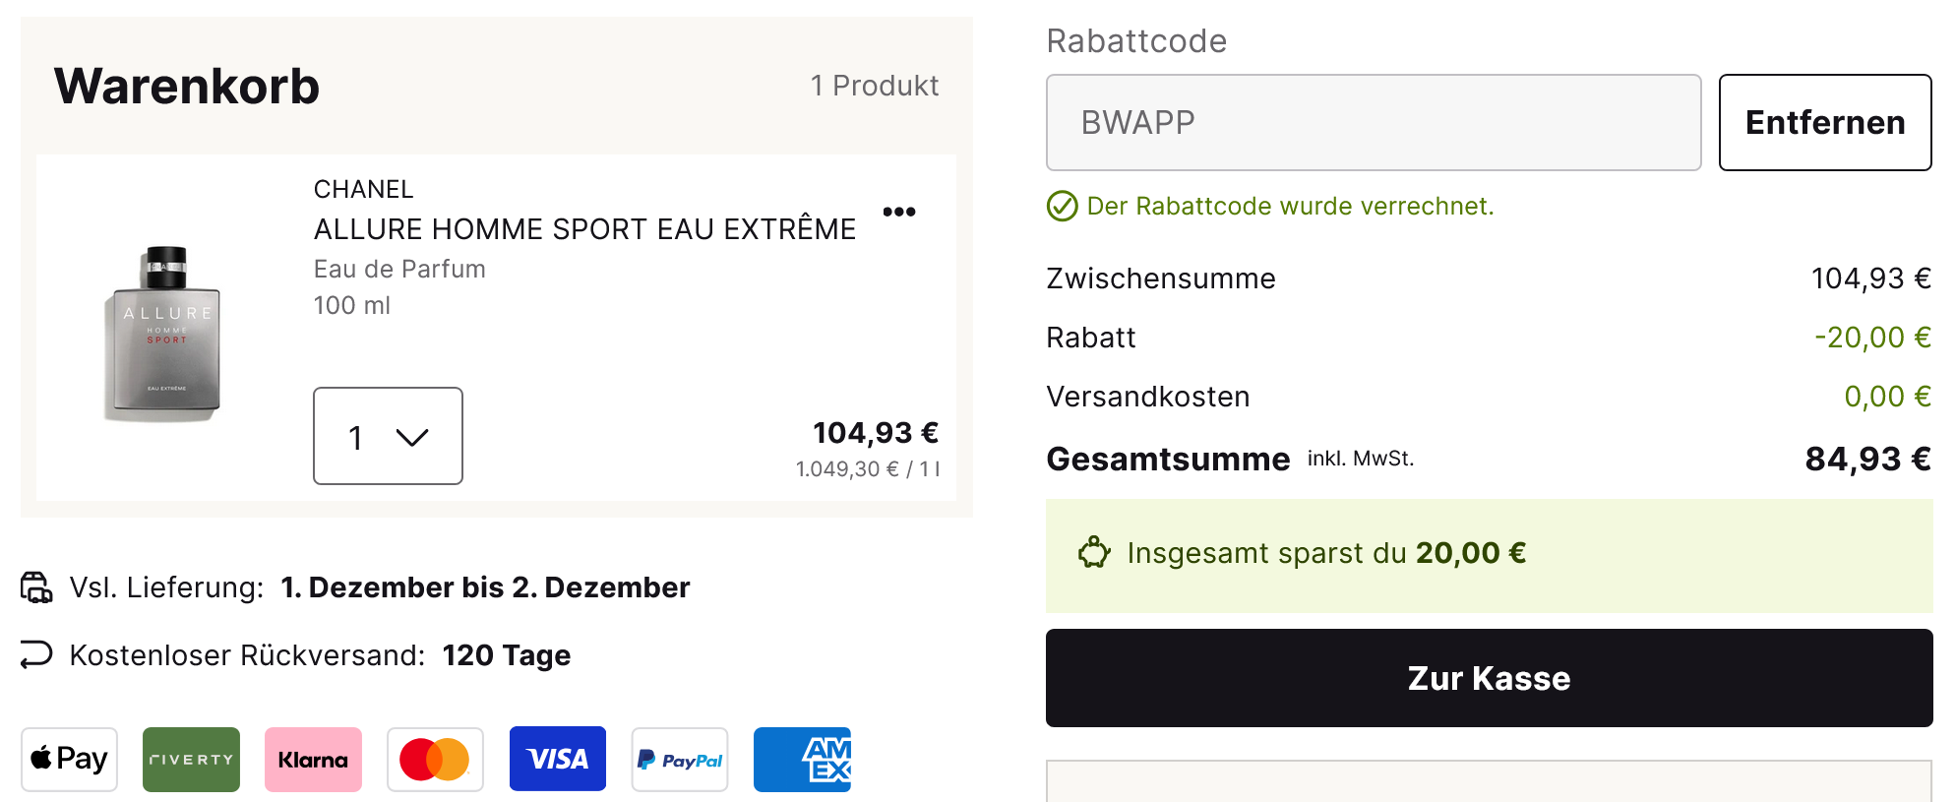Click the Klarna payment icon
Screen dimensions: 1956x802
(313, 759)
